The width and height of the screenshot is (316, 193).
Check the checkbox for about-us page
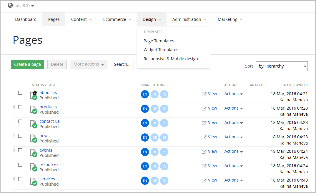point(20,93)
